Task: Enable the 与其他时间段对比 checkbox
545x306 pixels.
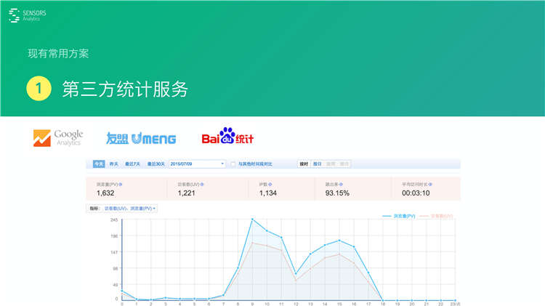Action: pos(233,164)
